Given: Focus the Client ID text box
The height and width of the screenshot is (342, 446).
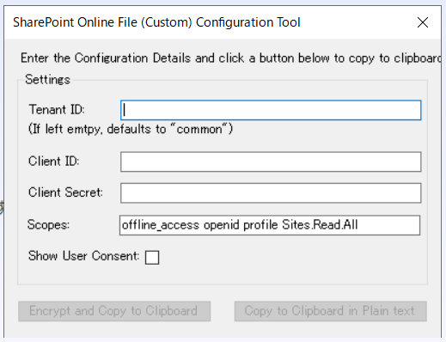Looking at the screenshot, I should point(271,162).
